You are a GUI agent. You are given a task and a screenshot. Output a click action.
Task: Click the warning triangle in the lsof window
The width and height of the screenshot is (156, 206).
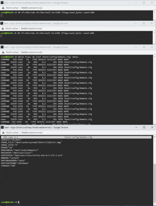pos(3,52)
